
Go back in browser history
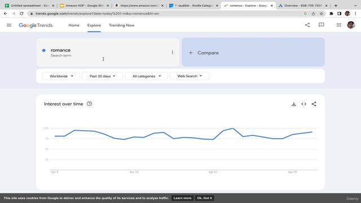coord(6,14)
